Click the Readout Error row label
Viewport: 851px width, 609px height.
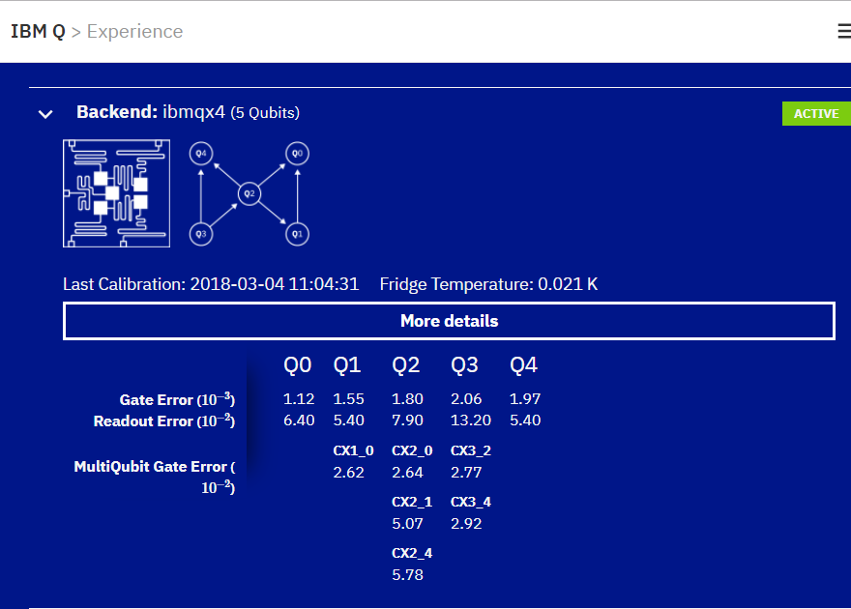163,420
